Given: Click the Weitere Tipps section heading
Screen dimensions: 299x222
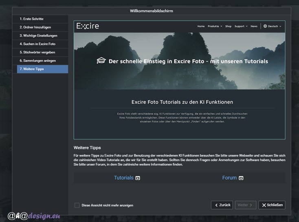Looking at the screenshot, I should [87, 148].
